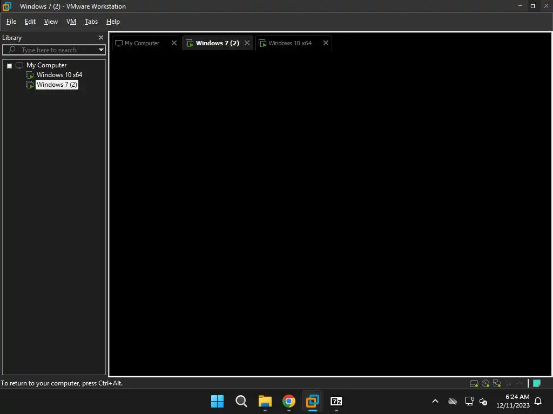Click the CD/DVD drive status bar icon
Screen dimensions: 553x414
tap(485, 383)
